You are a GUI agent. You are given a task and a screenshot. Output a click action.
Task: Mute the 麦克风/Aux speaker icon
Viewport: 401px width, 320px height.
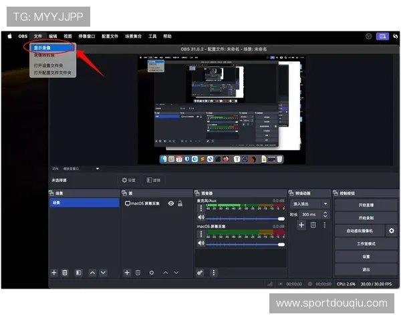click(200, 217)
